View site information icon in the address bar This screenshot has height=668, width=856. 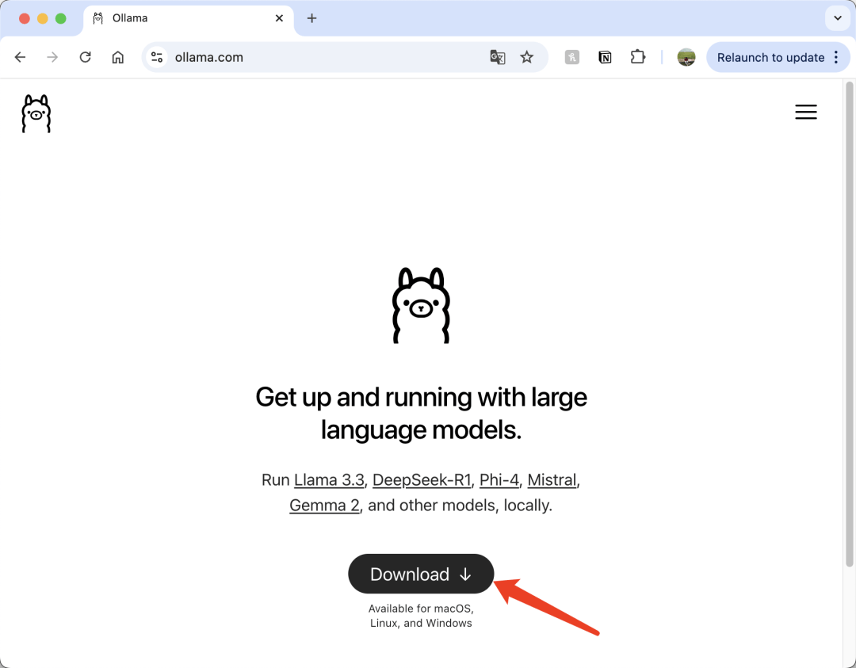pyautogui.click(x=157, y=57)
